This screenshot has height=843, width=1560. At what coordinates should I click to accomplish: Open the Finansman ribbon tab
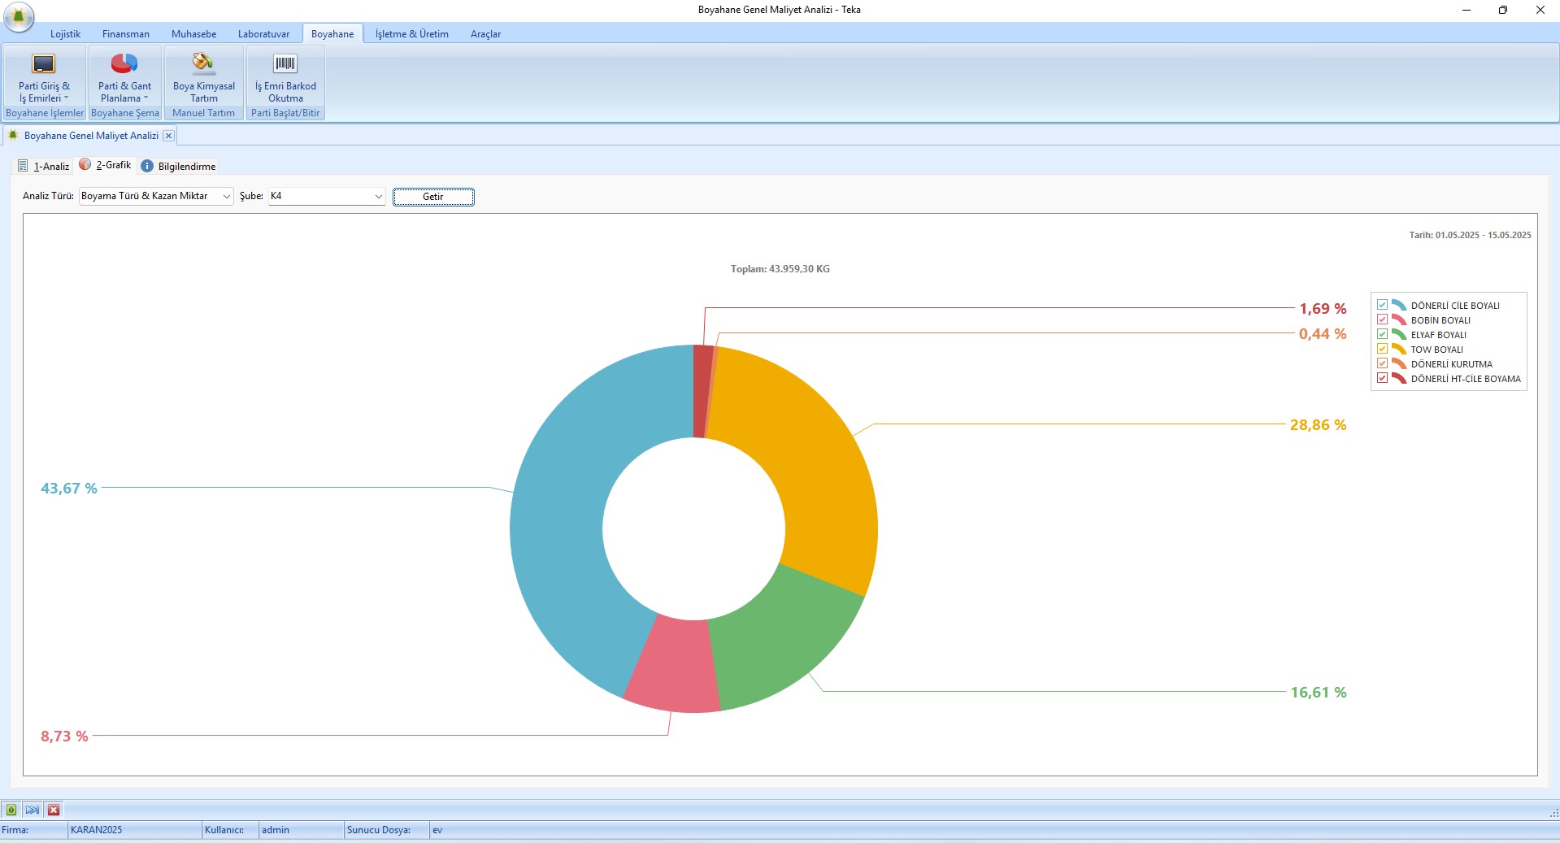pyautogui.click(x=125, y=34)
